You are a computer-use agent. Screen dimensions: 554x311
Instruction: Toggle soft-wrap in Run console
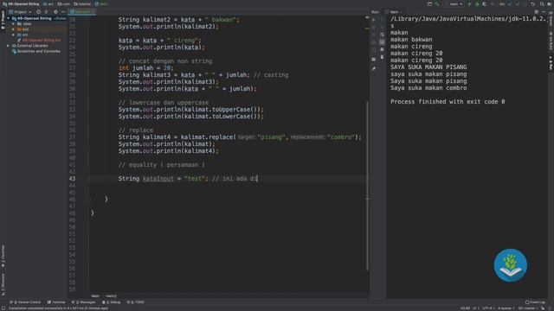tap(382, 35)
